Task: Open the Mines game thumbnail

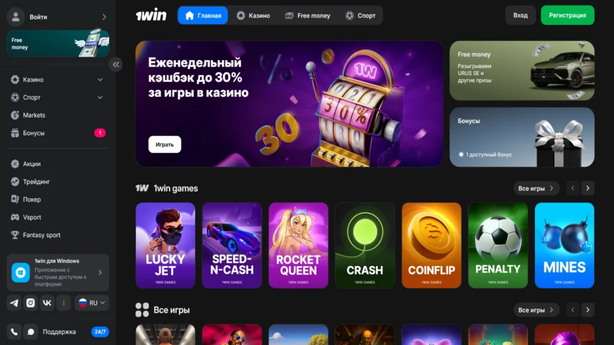Action: tap(564, 245)
